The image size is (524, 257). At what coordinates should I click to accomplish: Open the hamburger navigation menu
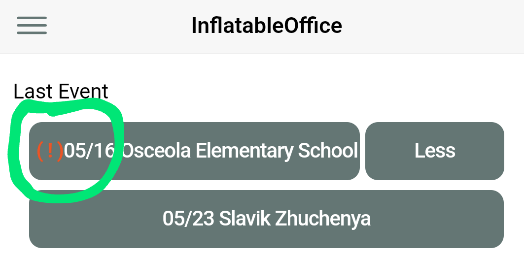[32, 26]
